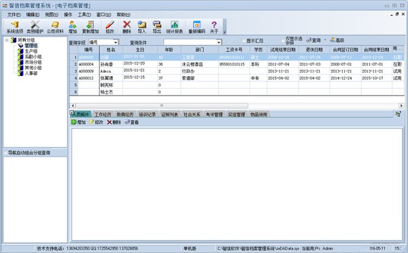Image resolution: width=408 pixels, height=253 pixels.
Task: Open the 视图 menu
Action: pyautogui.click(x=52, y=14)
